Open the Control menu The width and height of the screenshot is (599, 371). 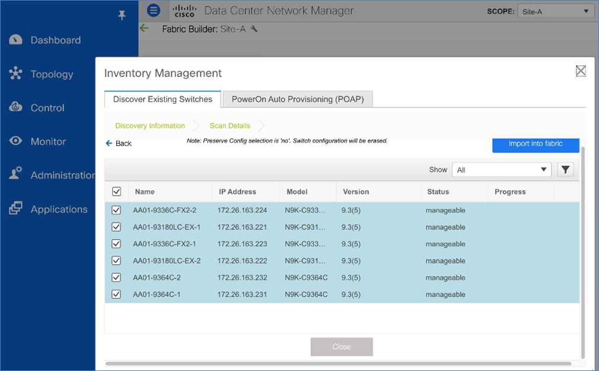pyautogui.click(x=47, y=108)
